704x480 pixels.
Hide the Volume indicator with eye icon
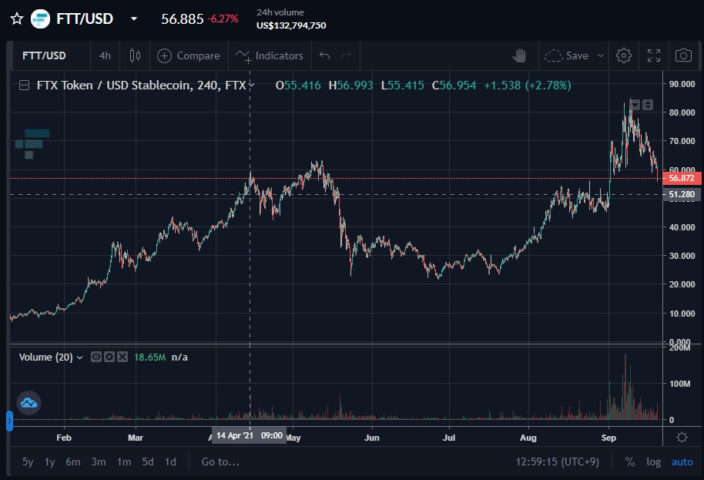click(96, 357)
